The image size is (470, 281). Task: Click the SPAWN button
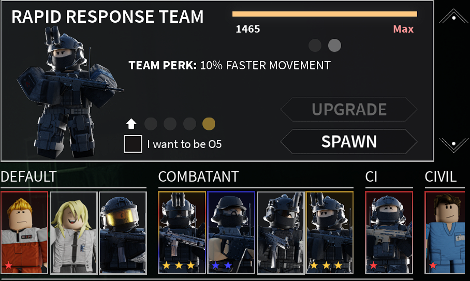click(x=348, y=141)
